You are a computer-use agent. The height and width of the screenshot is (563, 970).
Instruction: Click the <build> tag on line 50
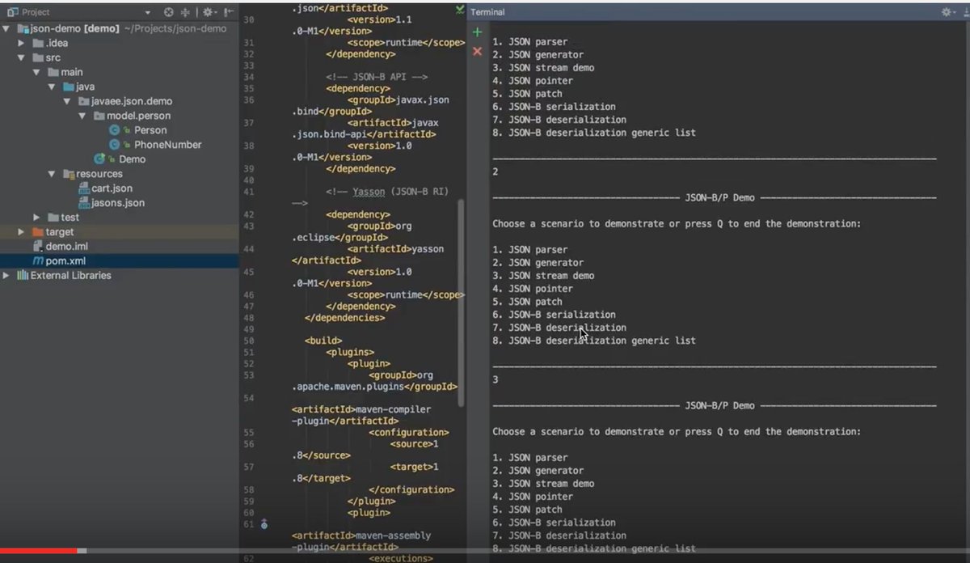pos(323,341)
